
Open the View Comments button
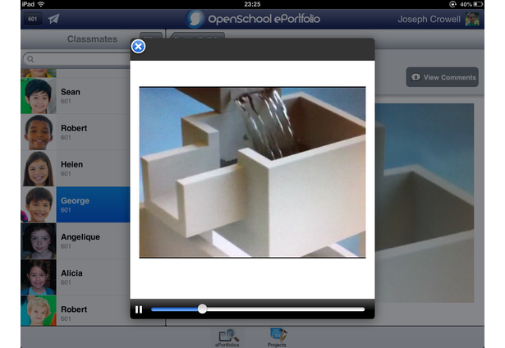click(443, 77)
